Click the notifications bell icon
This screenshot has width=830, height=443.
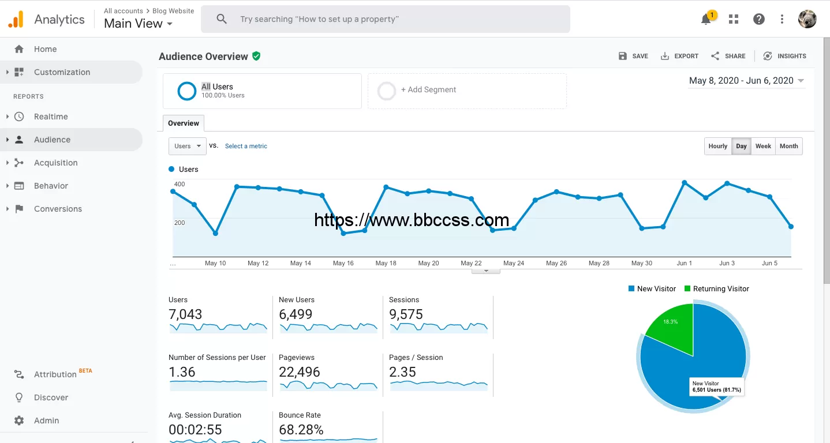pos(706,20)
